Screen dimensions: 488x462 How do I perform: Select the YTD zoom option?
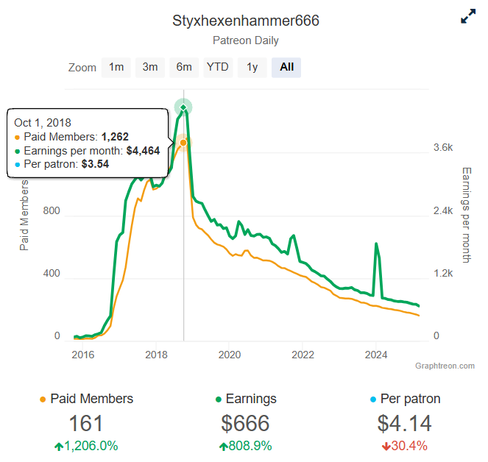[218, 67]
